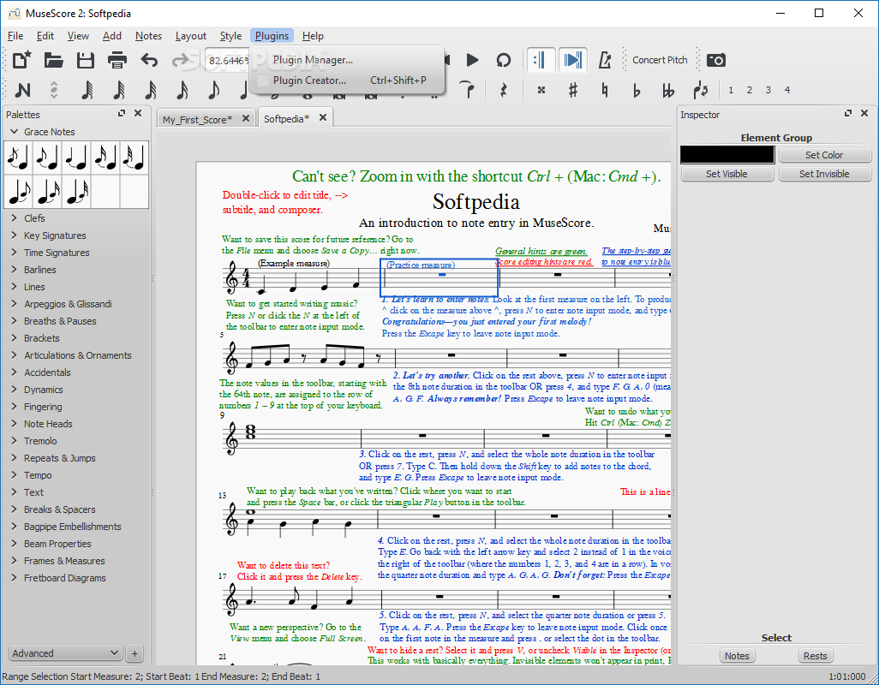Select the acciaccatura grace note
Screen dimensions: 879x685
pos(19,158)
